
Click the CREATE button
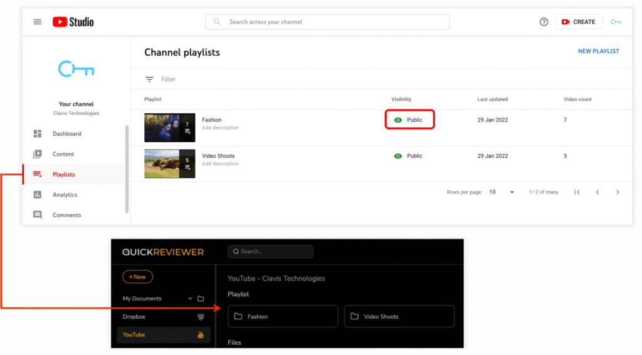click(579, 22)
